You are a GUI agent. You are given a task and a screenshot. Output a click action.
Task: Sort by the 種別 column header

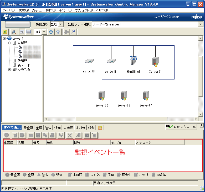[x=60, y=142]
